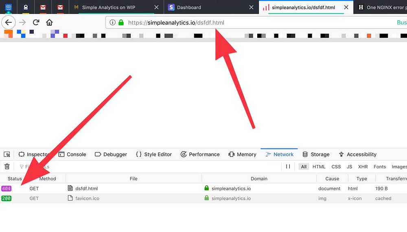This screenshot has width=407, height=232.
Task: Open the Intercom pinned tab
Action: 8,7
